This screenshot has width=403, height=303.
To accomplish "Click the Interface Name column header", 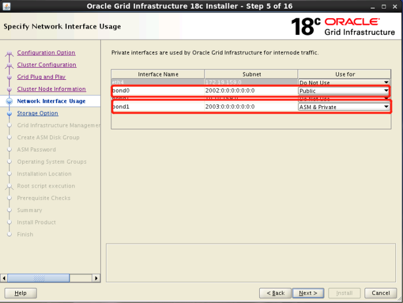I will pyautogui.click(x=158, y=75).
